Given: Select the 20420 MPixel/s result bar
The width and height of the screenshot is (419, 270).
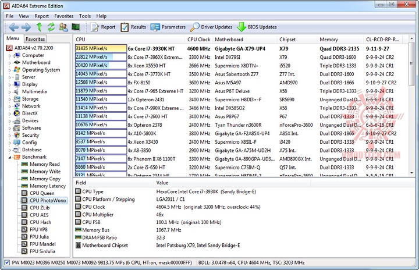Looking at the screenshot, I should tap(101, 66).
